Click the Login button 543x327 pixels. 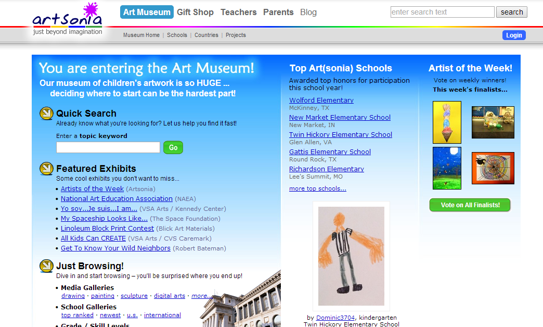[x=514, y=35]
